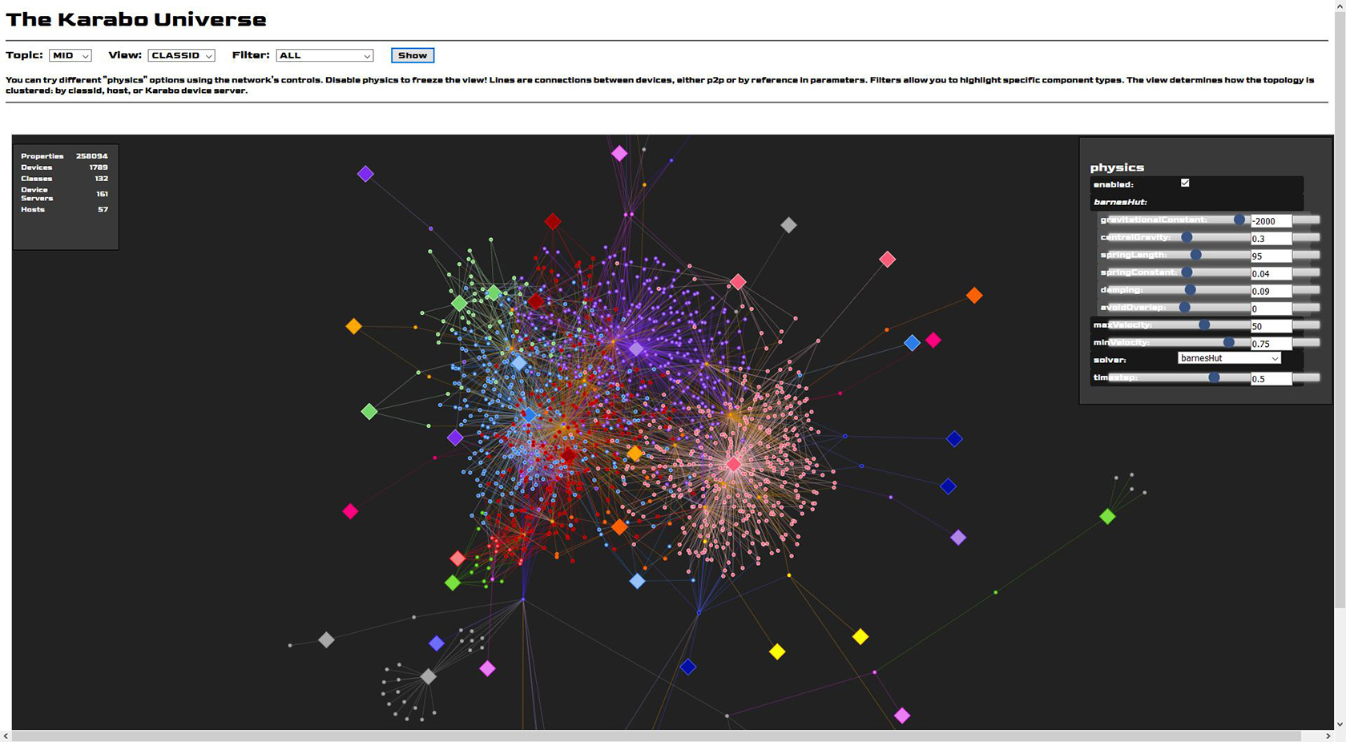The width and height of the screenshot is (1346, 742).
Task: Open the Topic dropdown set to MID
Action: point(71,55)
